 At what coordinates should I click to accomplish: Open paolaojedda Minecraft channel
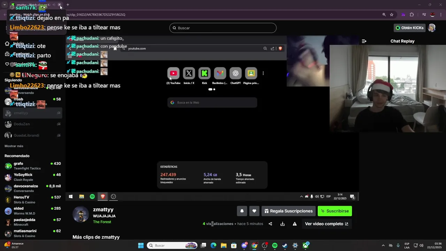click(33, 222)
